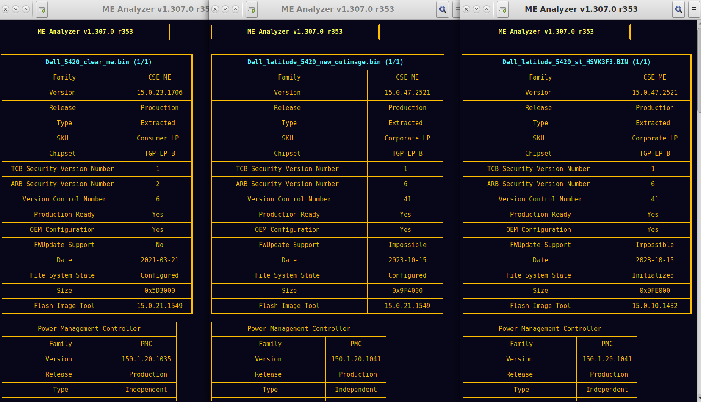Maximize the Dell_5420_clear_me terminal window
701x402 pixels.
coord(26,9)
